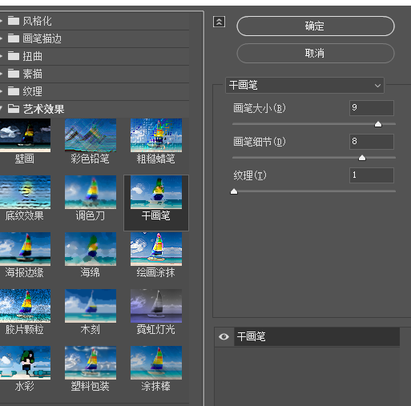Expand the 画笔描边 category

tap(1, 38)
